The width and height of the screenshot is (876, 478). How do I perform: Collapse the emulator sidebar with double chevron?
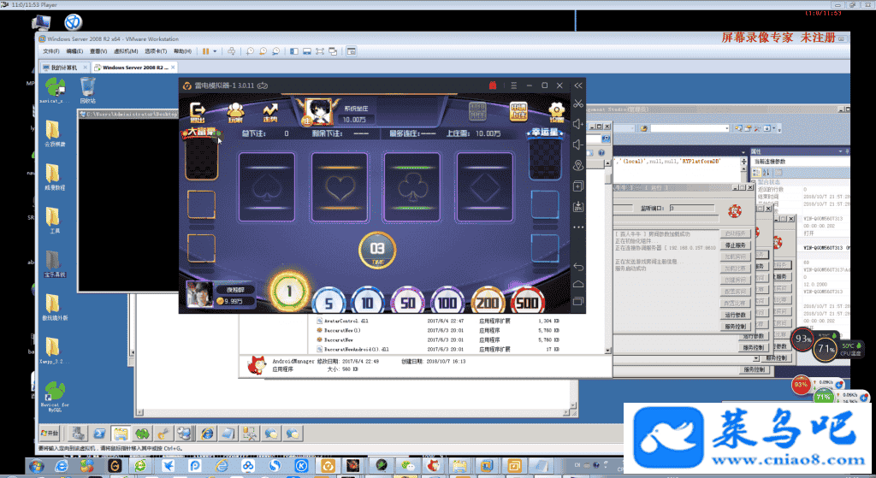579,86
